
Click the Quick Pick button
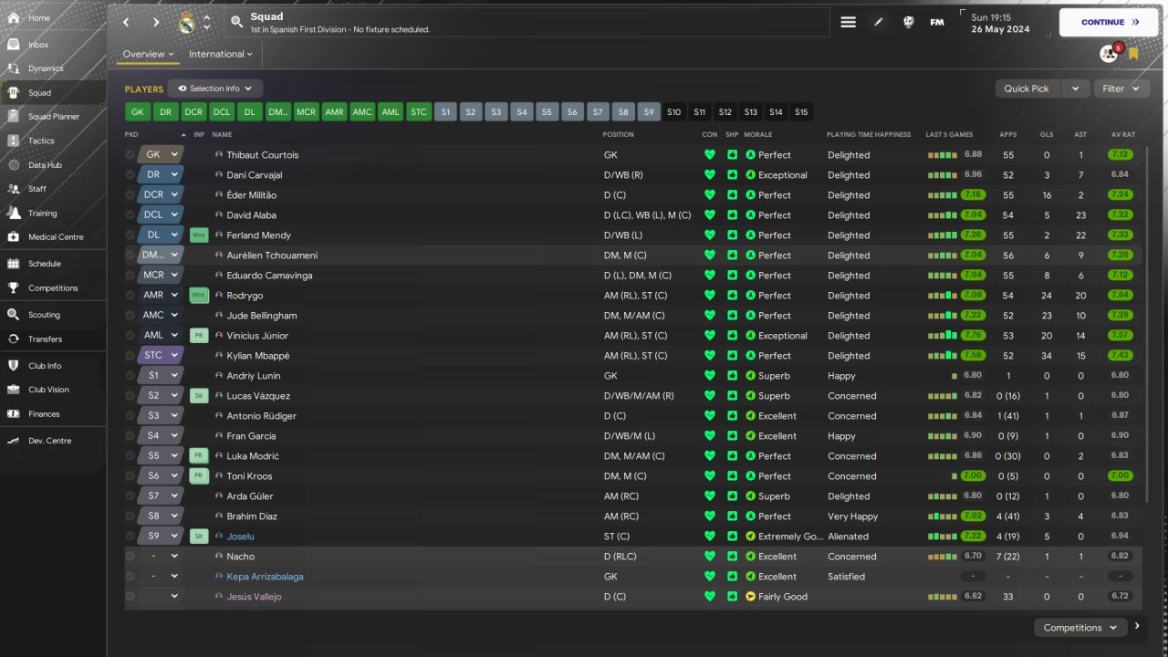[1027, 89]
